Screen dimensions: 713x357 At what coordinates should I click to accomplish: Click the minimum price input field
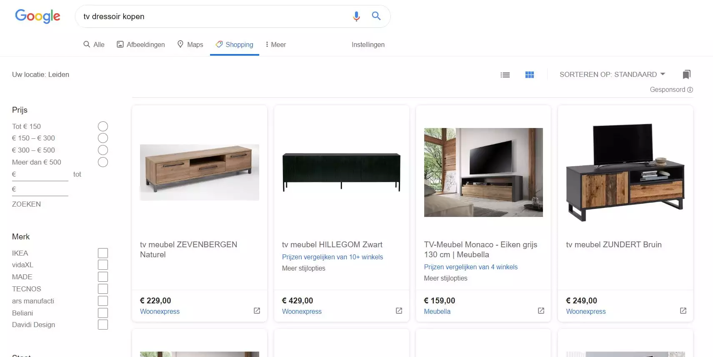tap(40, 175)
